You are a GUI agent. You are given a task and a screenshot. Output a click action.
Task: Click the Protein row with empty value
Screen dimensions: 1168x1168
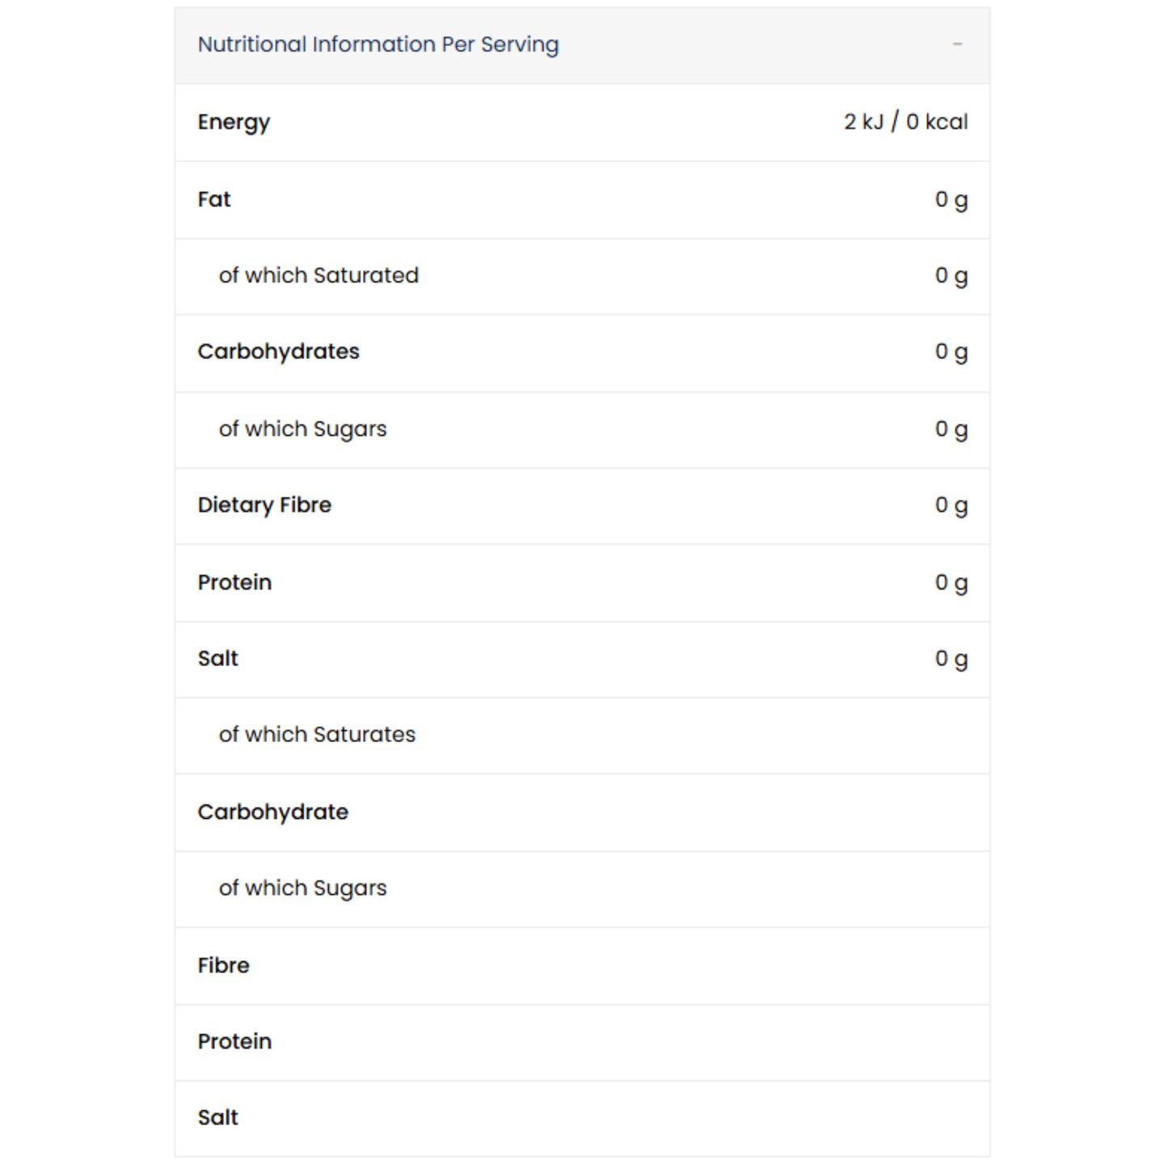click(582, 1043)
